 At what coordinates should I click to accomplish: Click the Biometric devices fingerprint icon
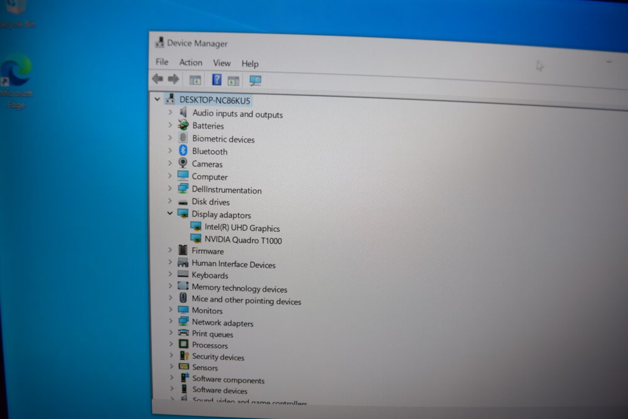(x=183, y=138)
